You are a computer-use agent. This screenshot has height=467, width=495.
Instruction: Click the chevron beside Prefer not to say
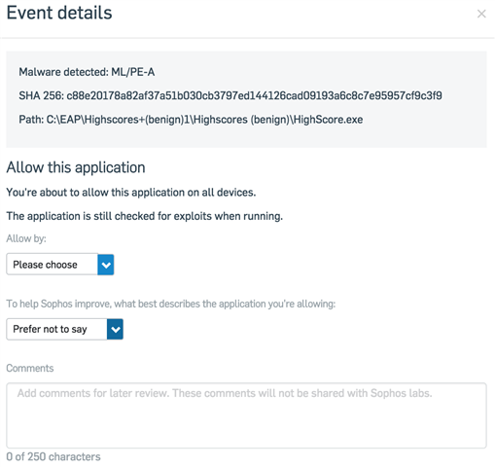(115, 329)
